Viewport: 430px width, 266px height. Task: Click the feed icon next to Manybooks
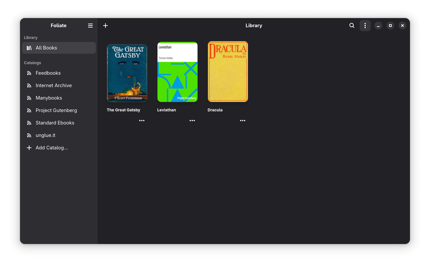click(x=29, y=98)
